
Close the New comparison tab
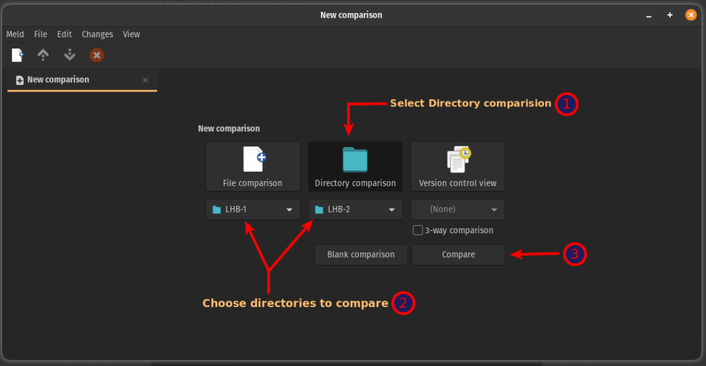coord(145,80)
